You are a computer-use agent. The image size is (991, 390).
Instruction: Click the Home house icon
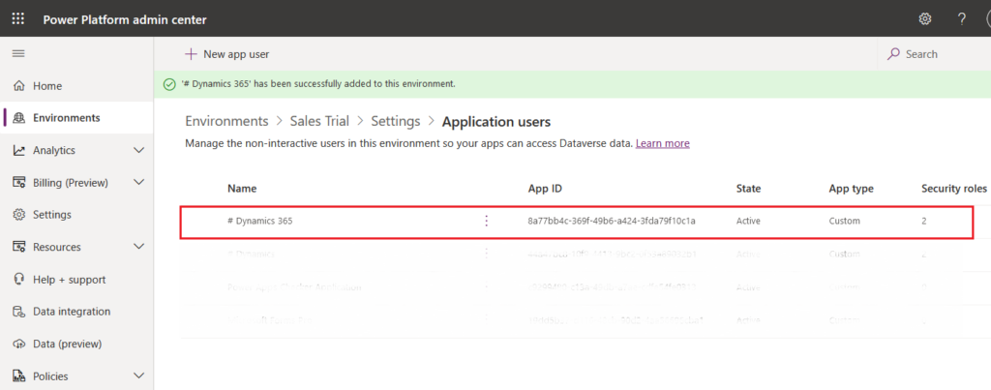(19, 86)
